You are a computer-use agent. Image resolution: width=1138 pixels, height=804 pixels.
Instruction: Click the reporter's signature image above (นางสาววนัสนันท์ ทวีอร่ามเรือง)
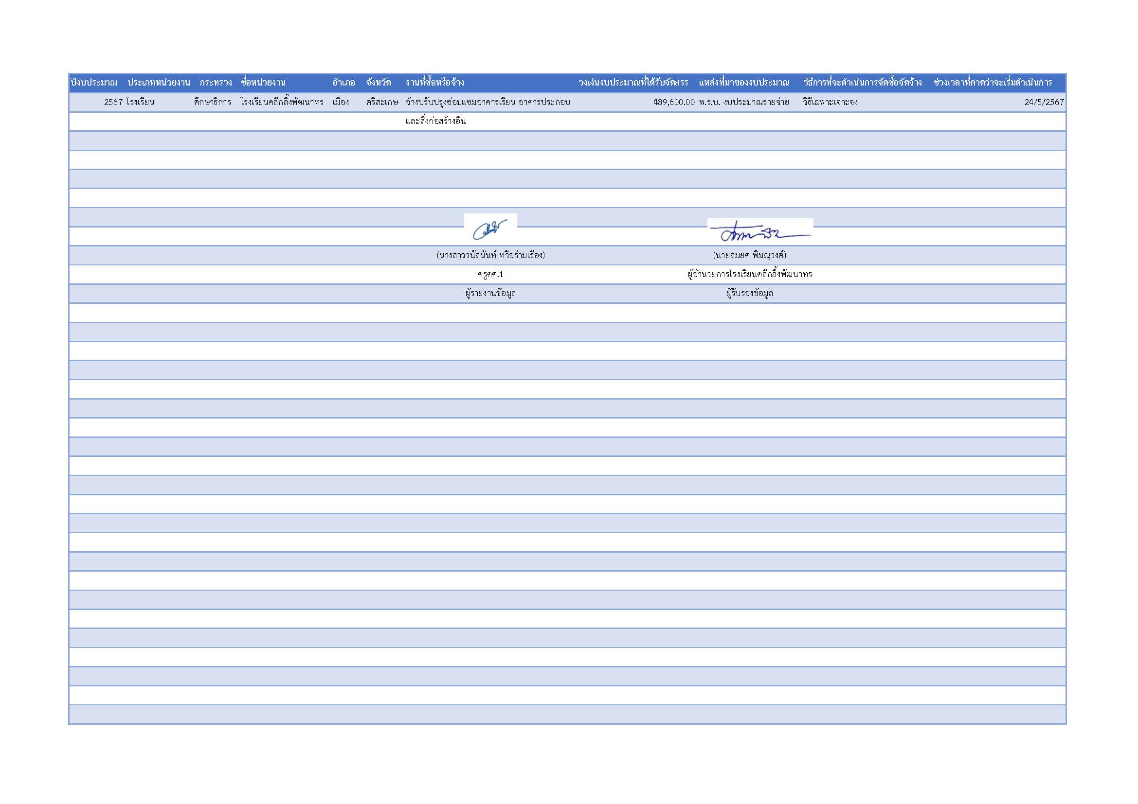490,229
